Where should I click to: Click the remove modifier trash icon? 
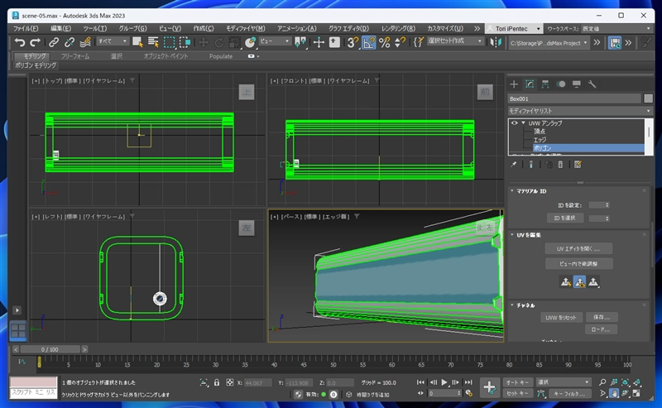560,164
